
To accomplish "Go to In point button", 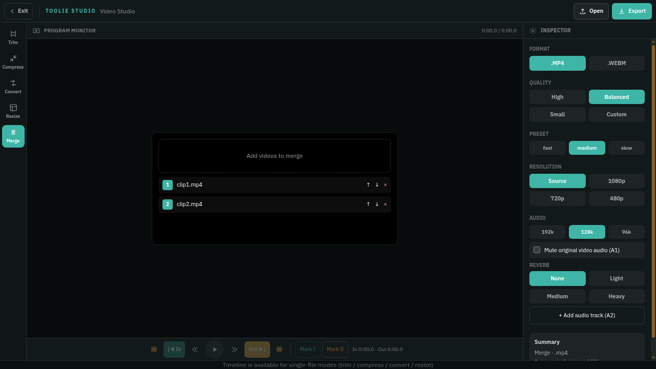I will pyautogui.click(x=174, y=350).
